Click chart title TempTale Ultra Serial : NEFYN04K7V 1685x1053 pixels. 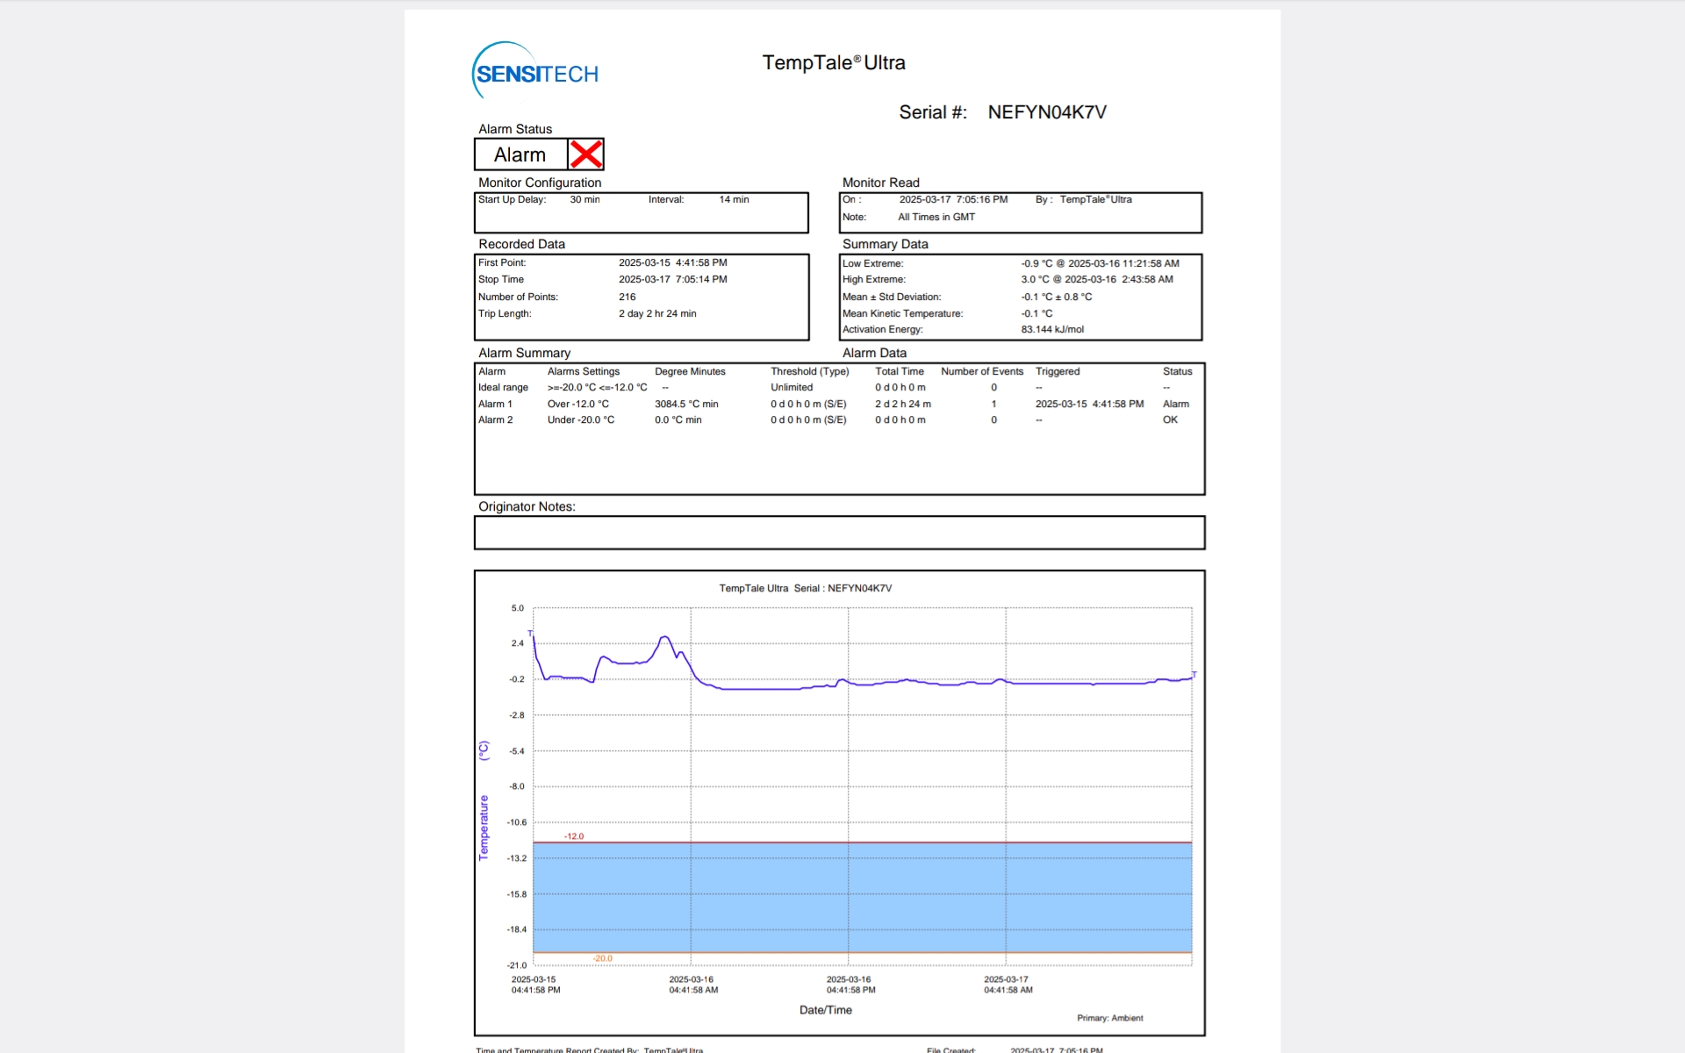806,588
